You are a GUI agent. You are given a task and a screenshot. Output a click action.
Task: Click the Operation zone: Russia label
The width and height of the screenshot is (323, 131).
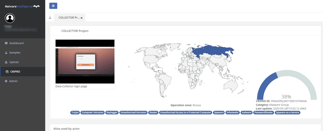[185, 105]
